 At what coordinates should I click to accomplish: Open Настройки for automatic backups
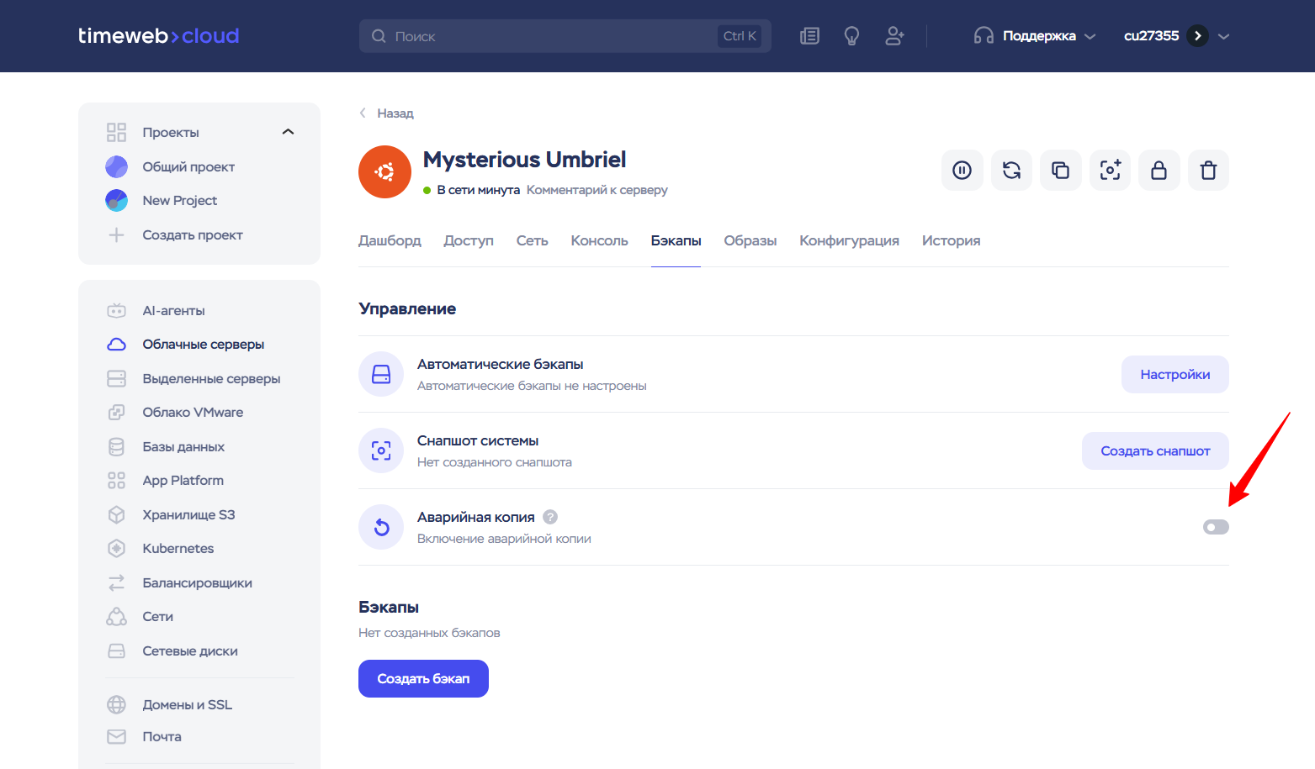pyautogui.click(x=1174, y=375)
